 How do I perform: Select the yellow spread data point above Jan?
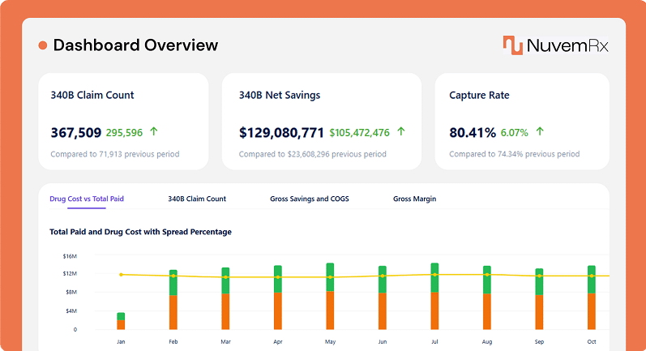[x=121, y=275]
